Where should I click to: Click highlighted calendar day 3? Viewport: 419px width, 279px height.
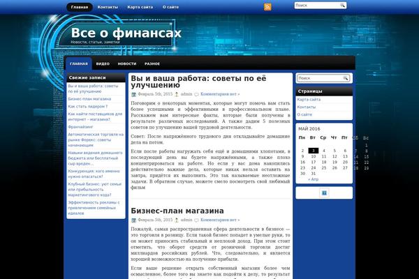point(313,151)
